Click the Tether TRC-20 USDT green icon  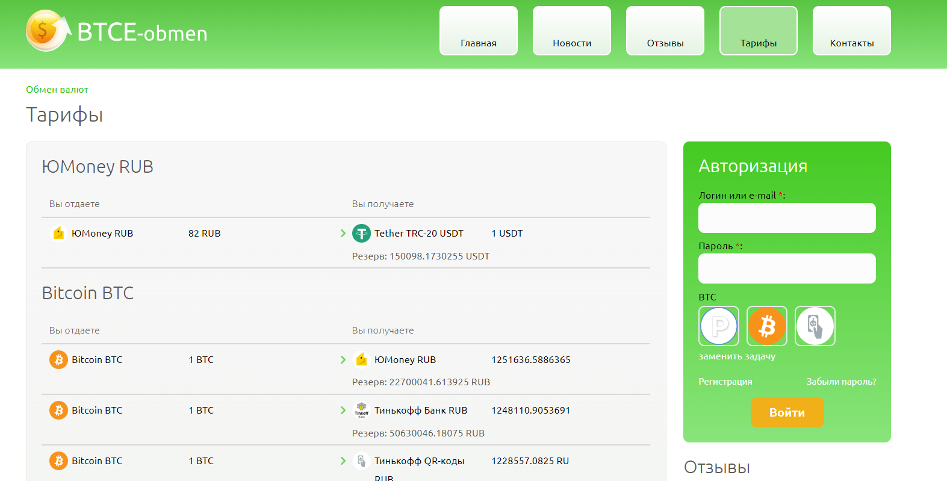[361, 233]
